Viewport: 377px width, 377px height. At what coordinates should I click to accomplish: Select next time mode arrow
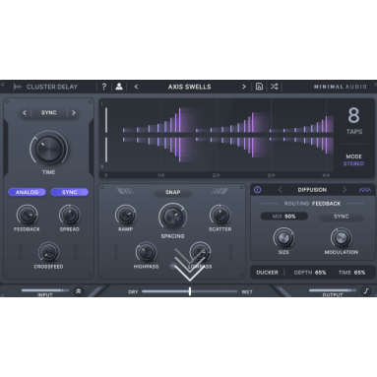[74, 113]
